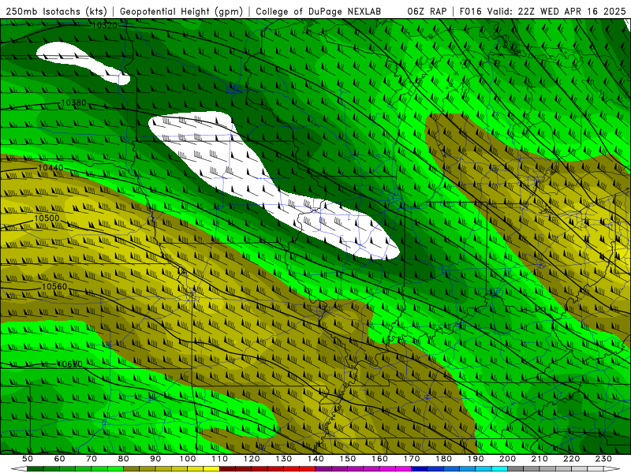Viewport: 631px width, 473px height.
Task: Click first dark blue swatch after 170
Action: tap(420, 469)
